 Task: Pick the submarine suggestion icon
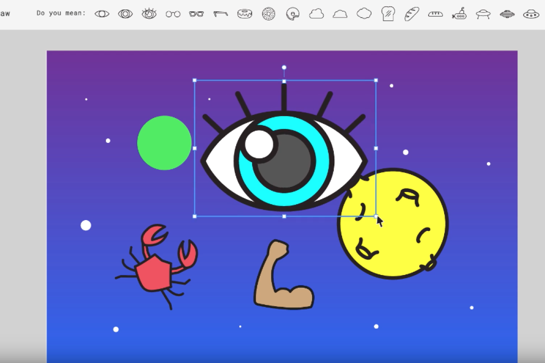pos(460,14)
